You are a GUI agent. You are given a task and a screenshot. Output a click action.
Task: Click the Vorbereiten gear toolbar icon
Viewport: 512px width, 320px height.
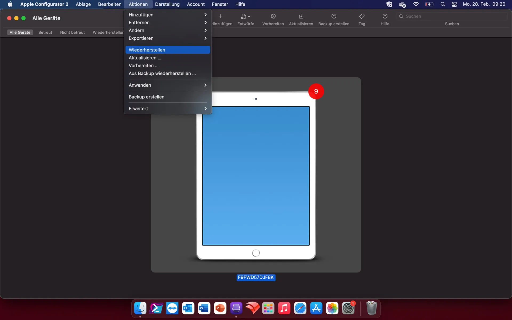(273, 16)
